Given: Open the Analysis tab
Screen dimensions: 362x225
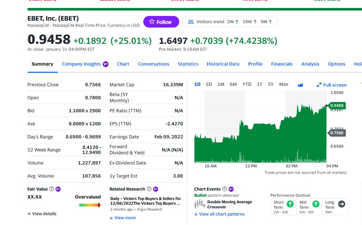Looking at the screenshot, I should (310, 64).
